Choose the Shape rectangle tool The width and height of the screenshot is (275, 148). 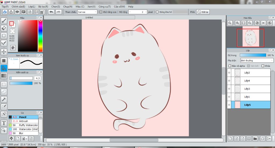coord(4,36)
